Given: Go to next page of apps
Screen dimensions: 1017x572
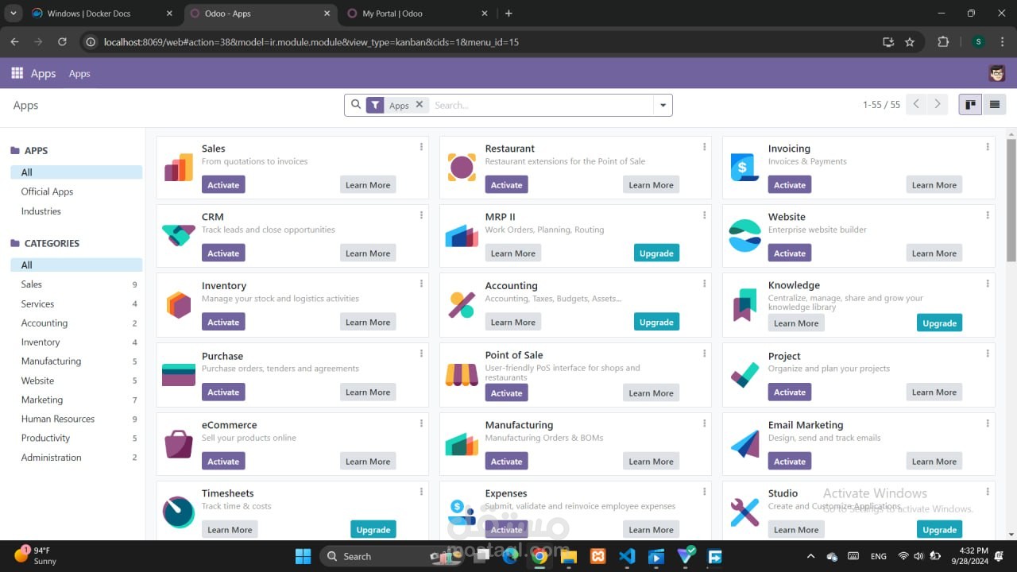Looking at the screenshot, I should pos(938,104).
